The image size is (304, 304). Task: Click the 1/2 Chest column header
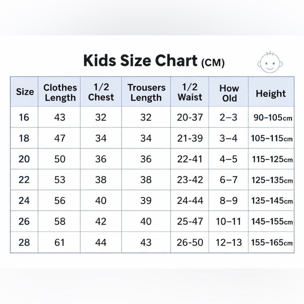(x=101, y=92)
